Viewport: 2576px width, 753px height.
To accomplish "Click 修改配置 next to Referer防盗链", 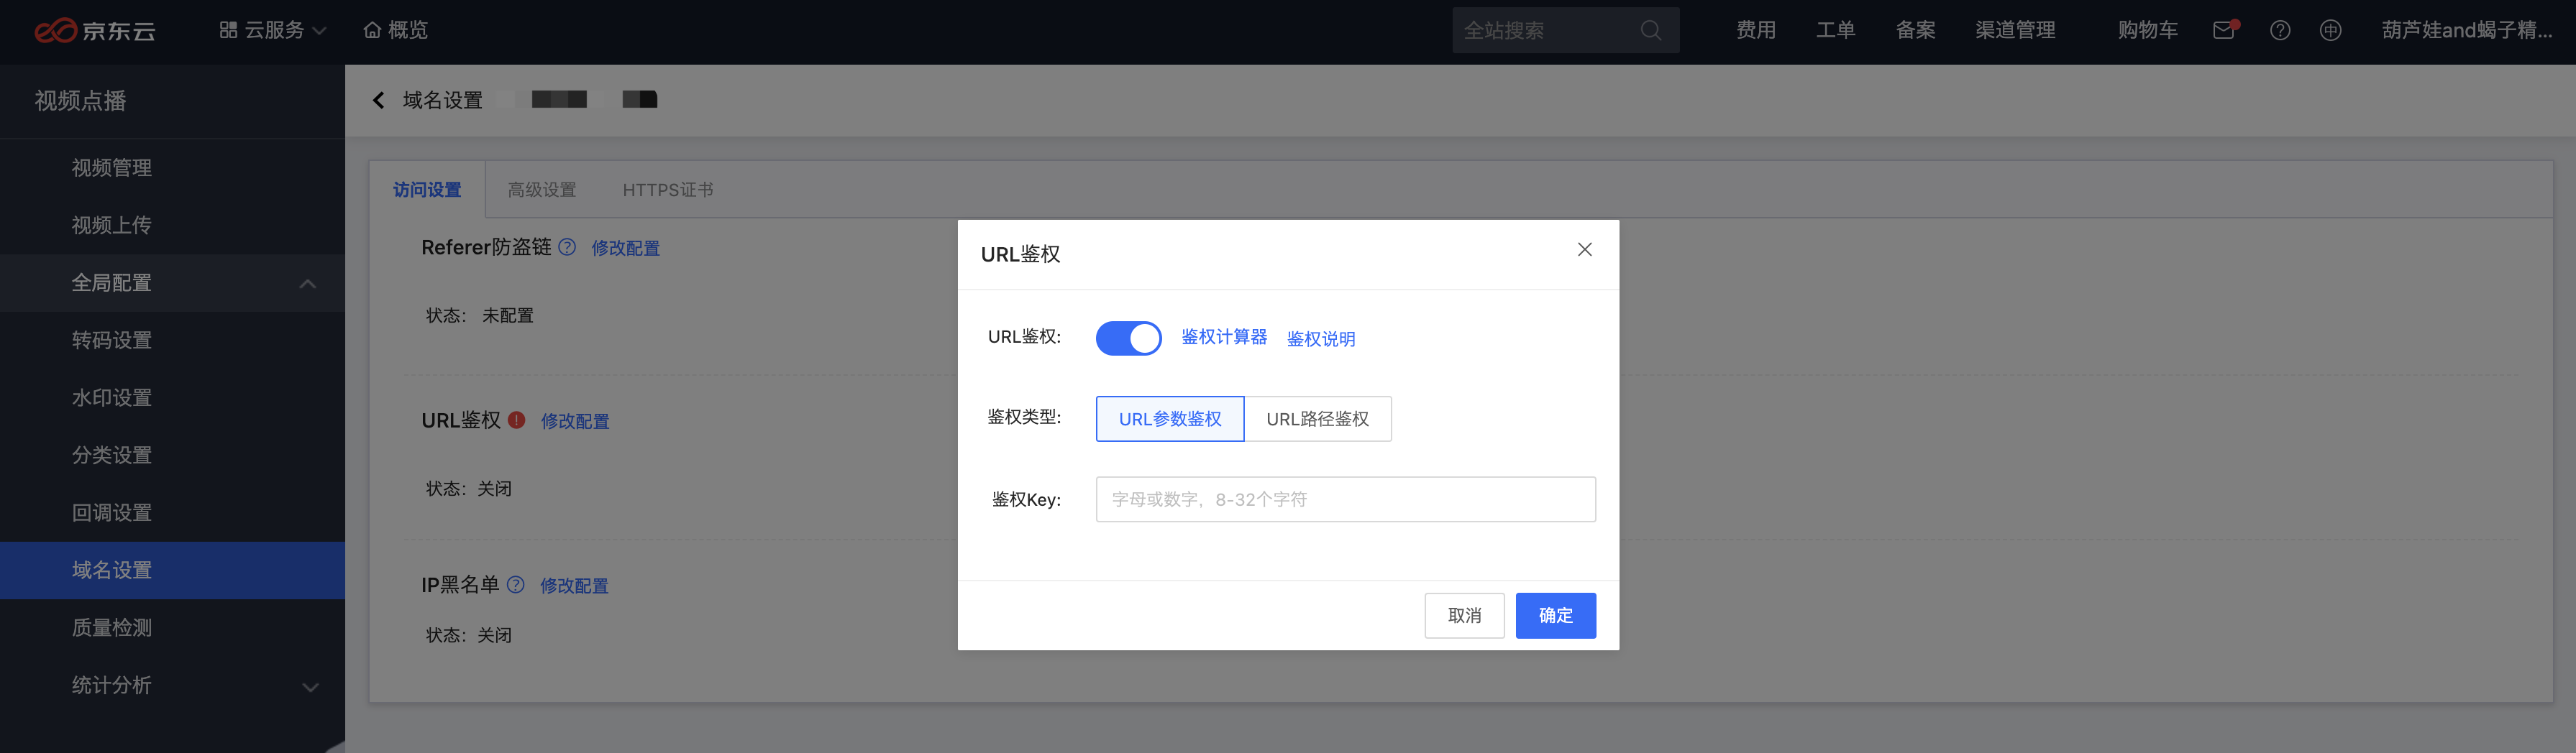I will click(x=625, y=248).
